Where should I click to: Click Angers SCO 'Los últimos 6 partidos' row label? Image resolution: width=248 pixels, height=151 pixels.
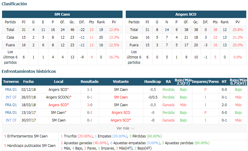(134, 57)
